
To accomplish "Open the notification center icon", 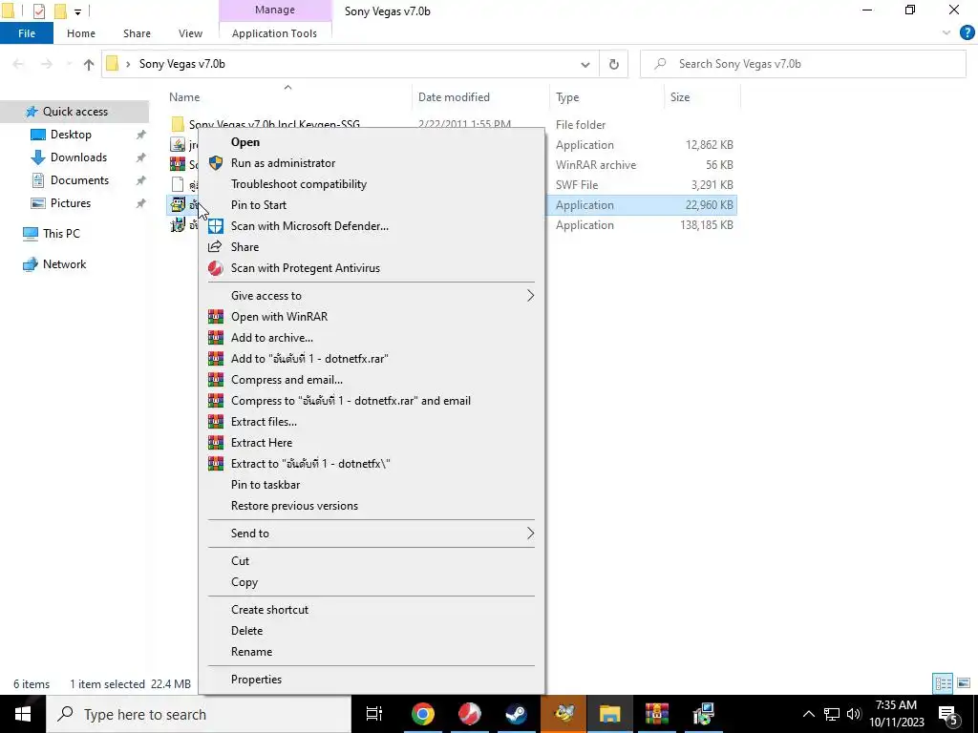I will (948, 714).
